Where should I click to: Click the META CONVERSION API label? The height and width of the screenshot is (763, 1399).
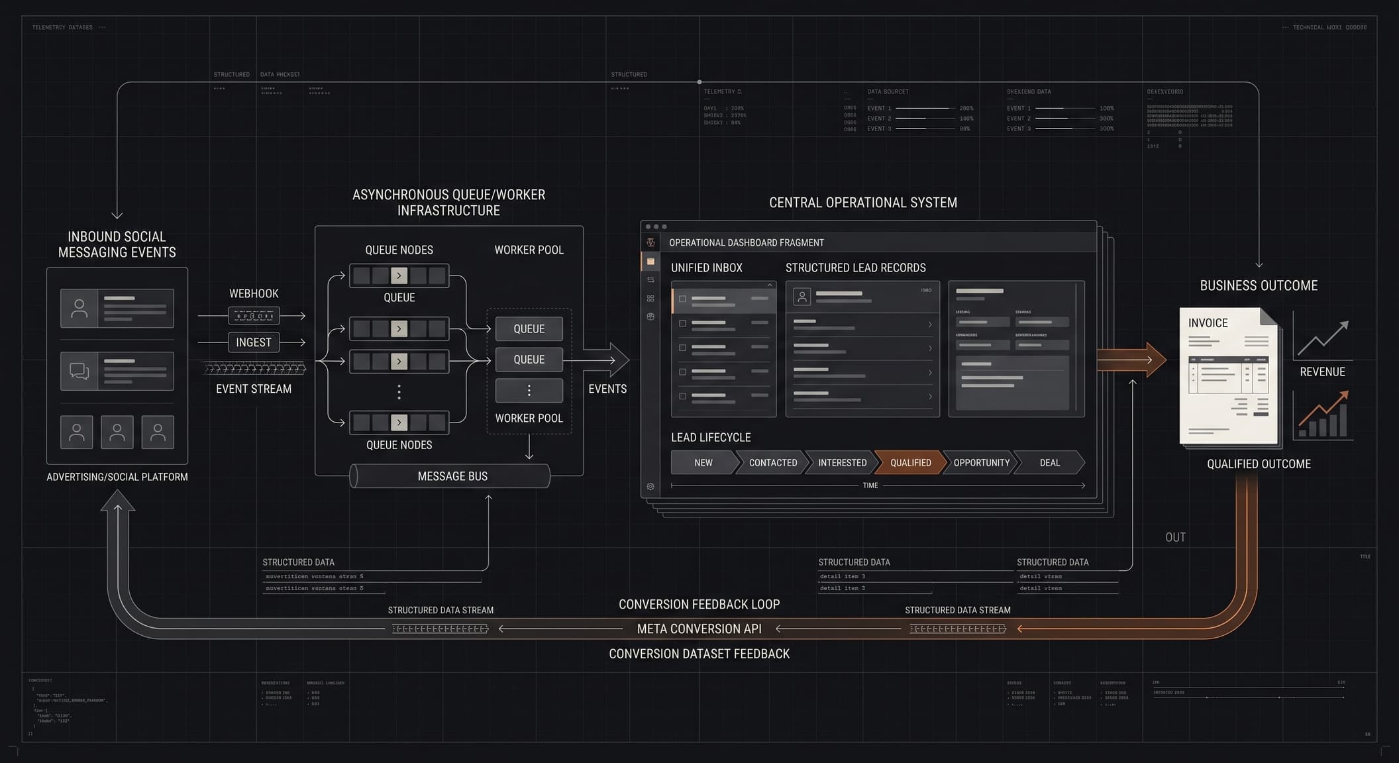[x=699, y=629]
